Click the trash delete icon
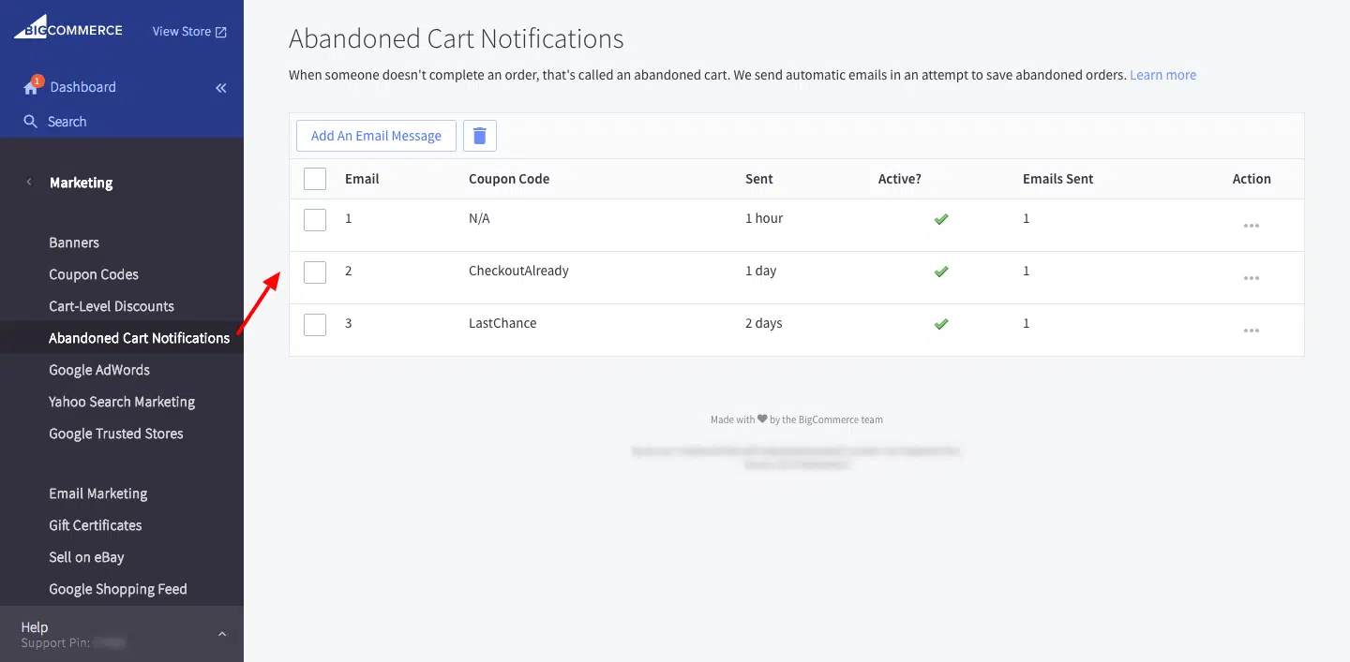 tap(479, 136)
